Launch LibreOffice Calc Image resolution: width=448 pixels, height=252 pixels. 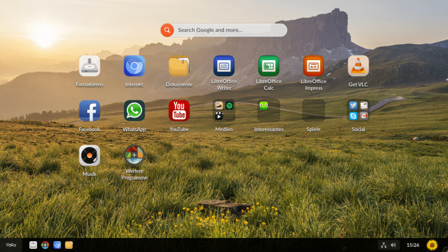(x=269, y=66)
